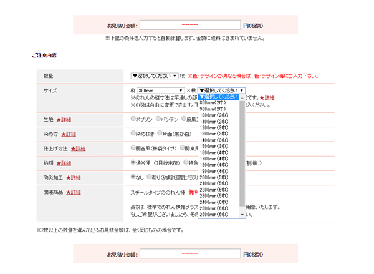Select あり for 防炎加工

tap(149, 177)
